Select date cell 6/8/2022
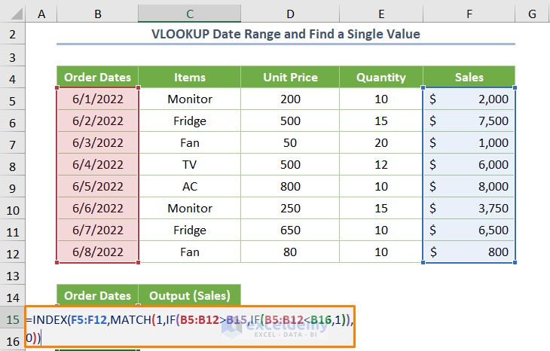This screenshot has height=351, width=550. [x=97, y=252]
